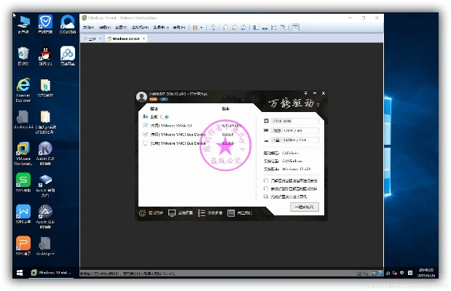Open the green WPS spreadsheet shortcut
The width and height of the screenshot is (451, 291).
(x=23, y=180)
